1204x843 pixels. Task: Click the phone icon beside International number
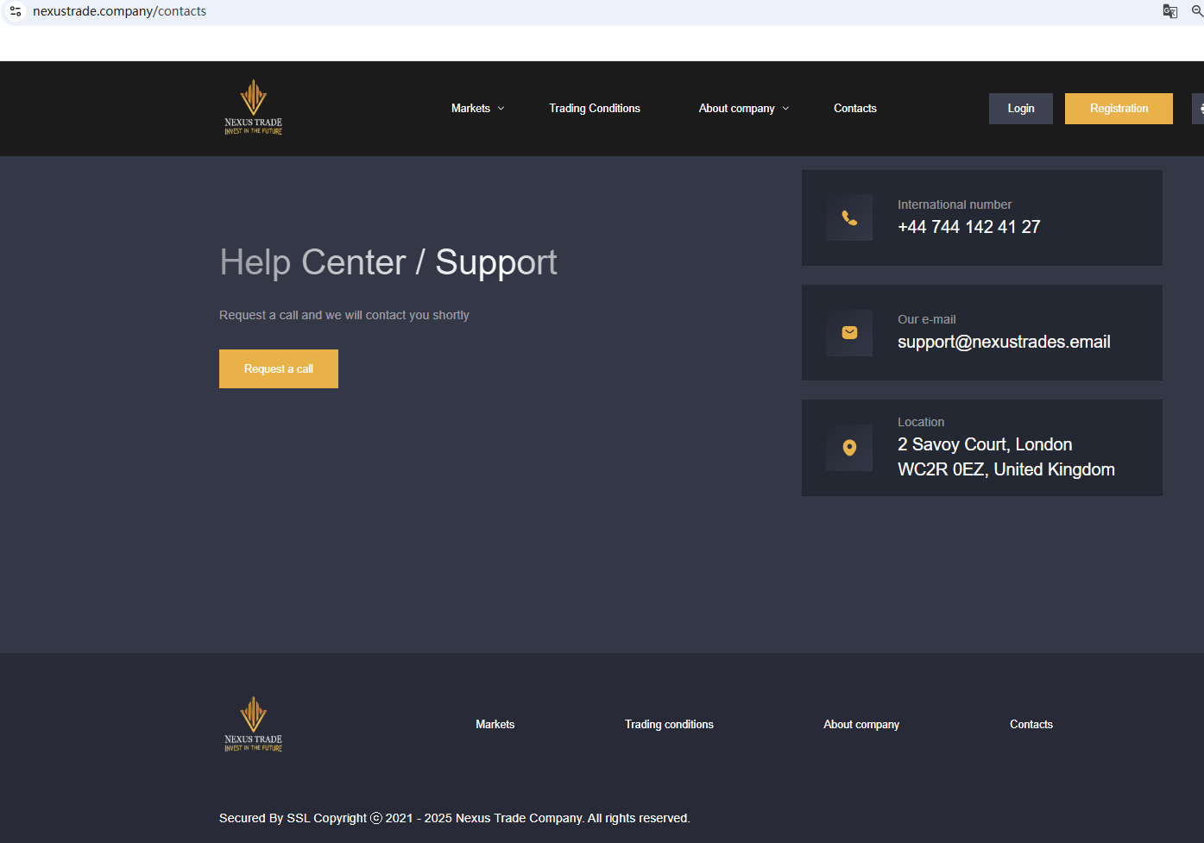[849, 218]
